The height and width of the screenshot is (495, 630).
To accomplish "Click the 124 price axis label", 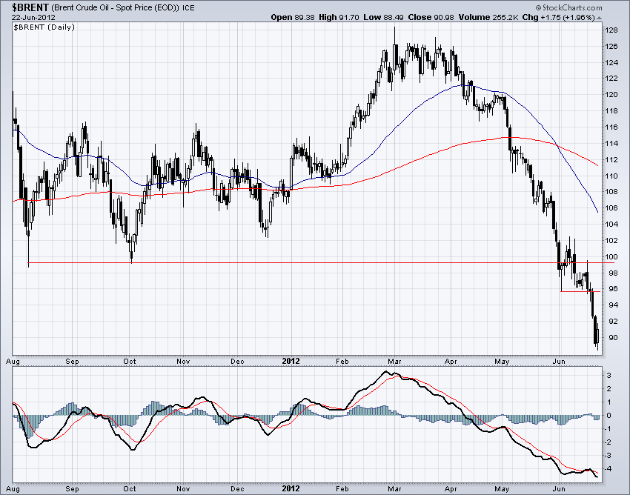I will point(611,62).
